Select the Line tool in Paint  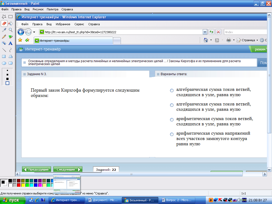pos(4,50)
